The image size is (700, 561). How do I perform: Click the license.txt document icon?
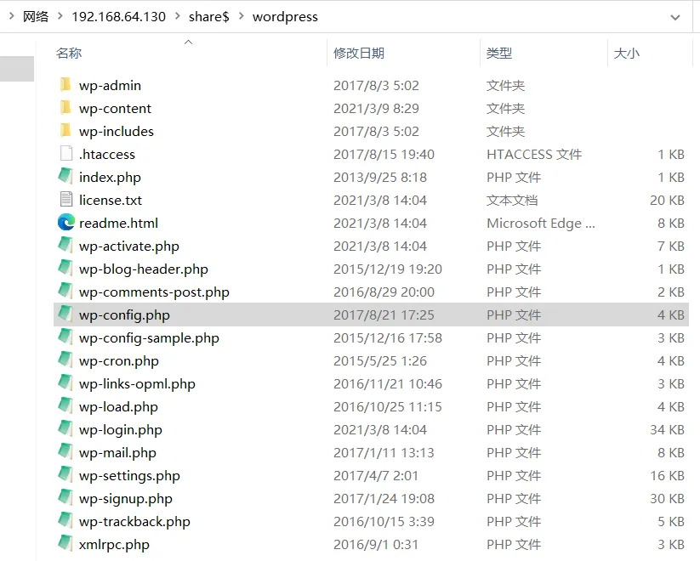(x=66, y=200)
